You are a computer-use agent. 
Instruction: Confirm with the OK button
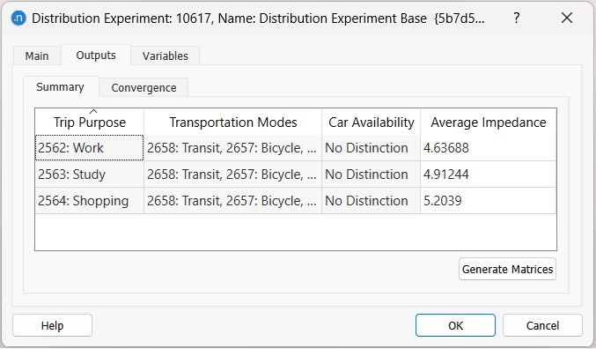tap(455, 325)
